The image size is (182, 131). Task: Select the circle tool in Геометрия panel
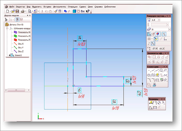coord(161,70)
